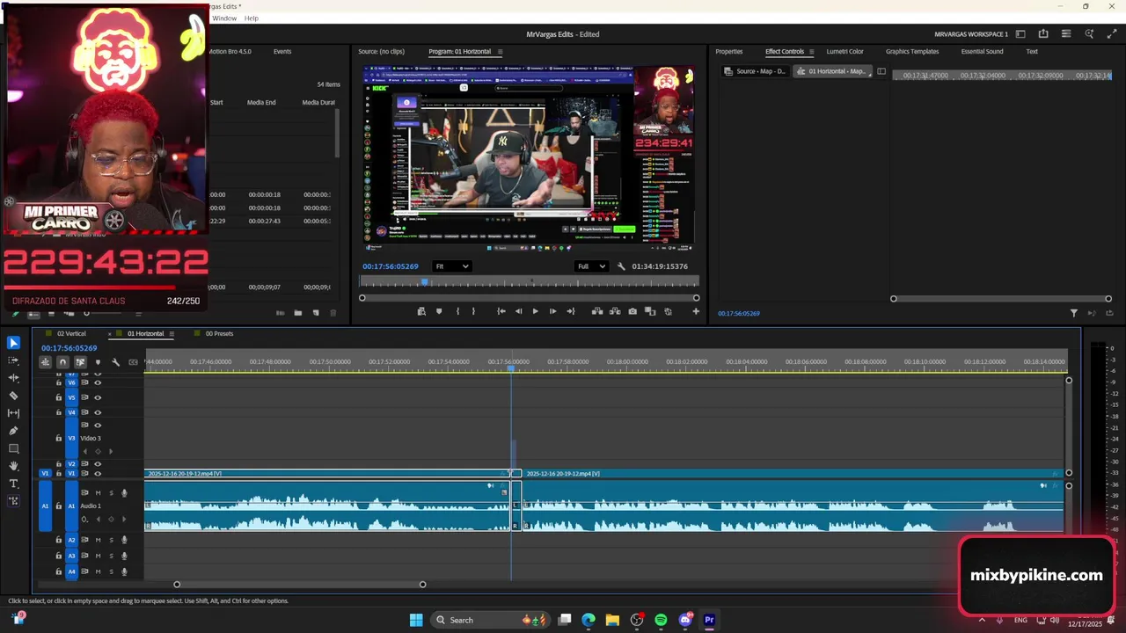Toggle the A4 track lock
This screenshot has width=1126, height=633.
(59, 571)
